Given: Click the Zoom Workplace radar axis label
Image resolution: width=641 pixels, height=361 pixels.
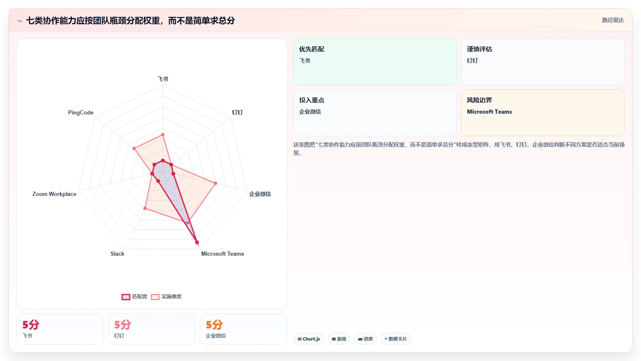Looking at the screenshot, I should click(54, 194).
